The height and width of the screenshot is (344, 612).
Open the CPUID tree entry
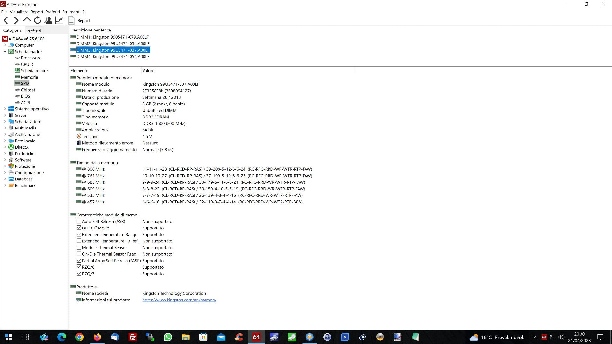coord(27,64)
